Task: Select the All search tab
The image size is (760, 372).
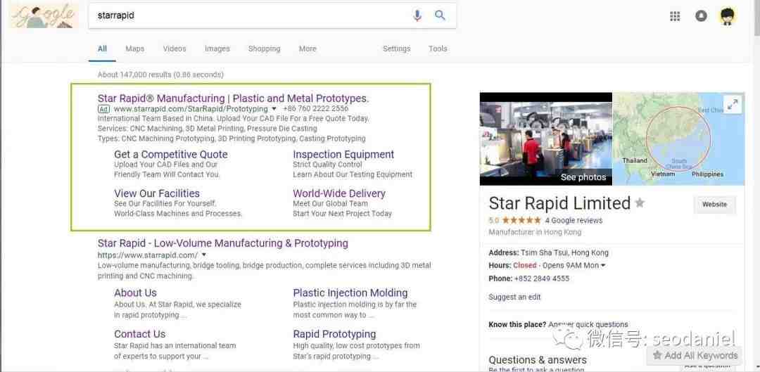Action: (x=102, y=49)
